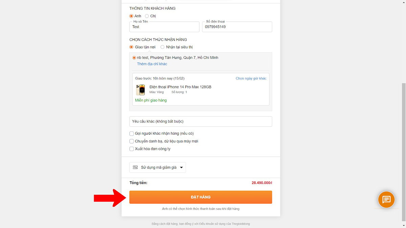
Task: Select the 'Anh' gender radio button
Action: [x=132, y=16]
